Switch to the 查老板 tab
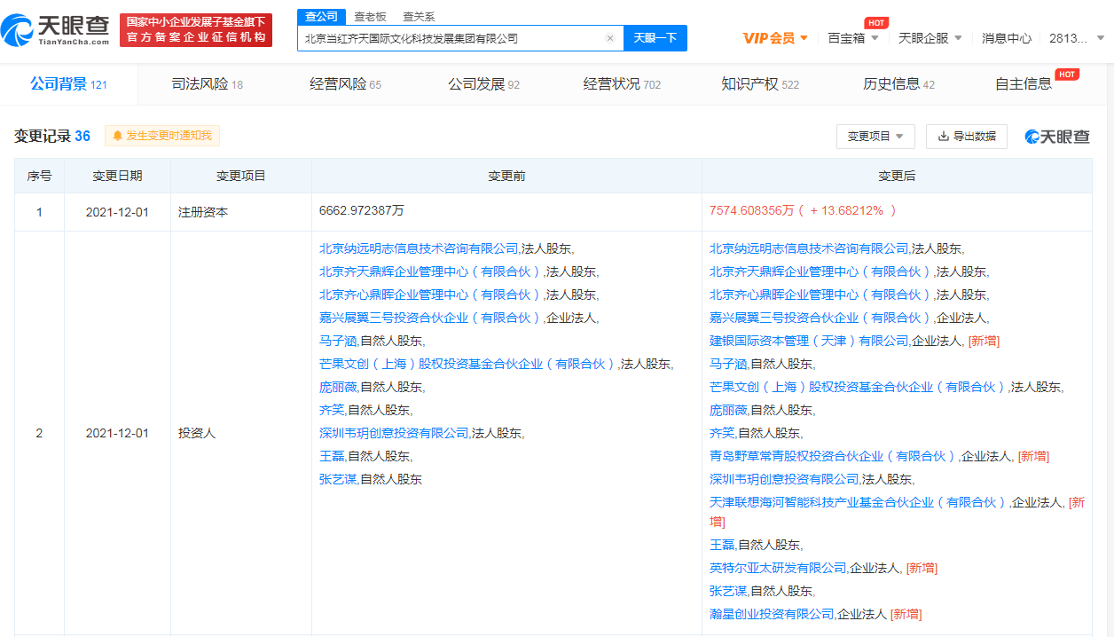1114x637 pixels. [369, 16]
